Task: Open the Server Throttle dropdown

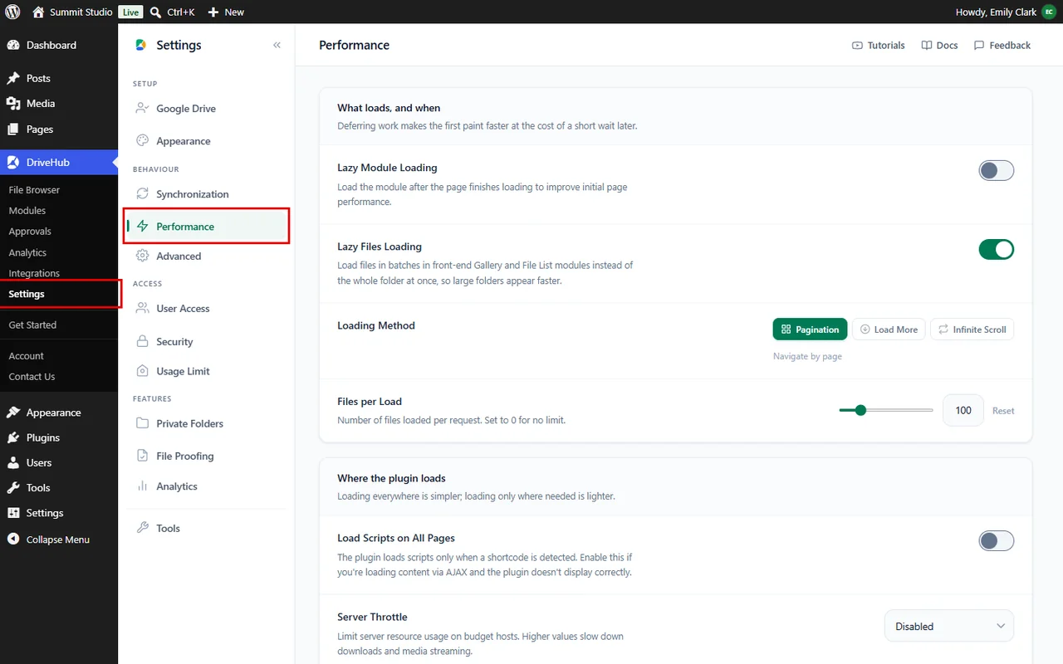Action: click(x=949, y=626)
